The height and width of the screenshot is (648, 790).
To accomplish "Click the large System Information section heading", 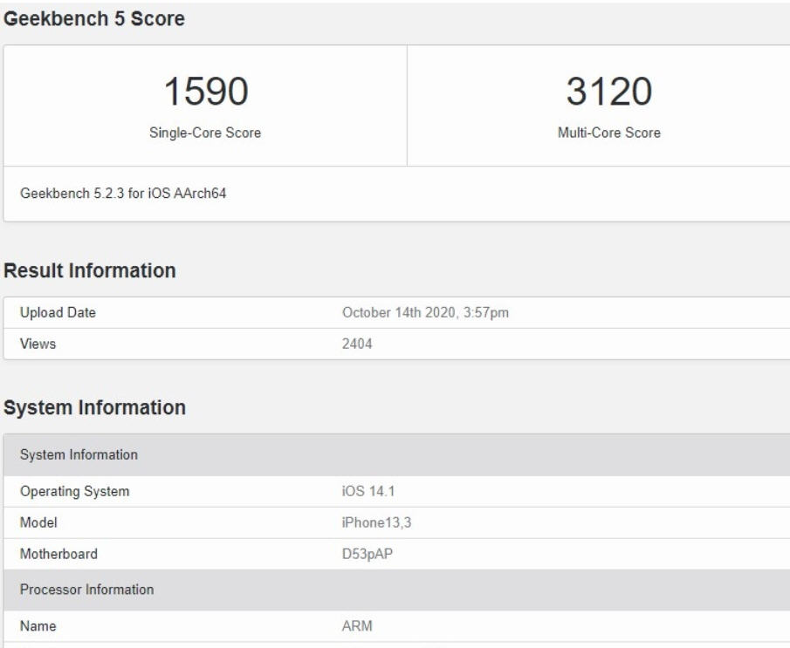I will pos(95,407).
